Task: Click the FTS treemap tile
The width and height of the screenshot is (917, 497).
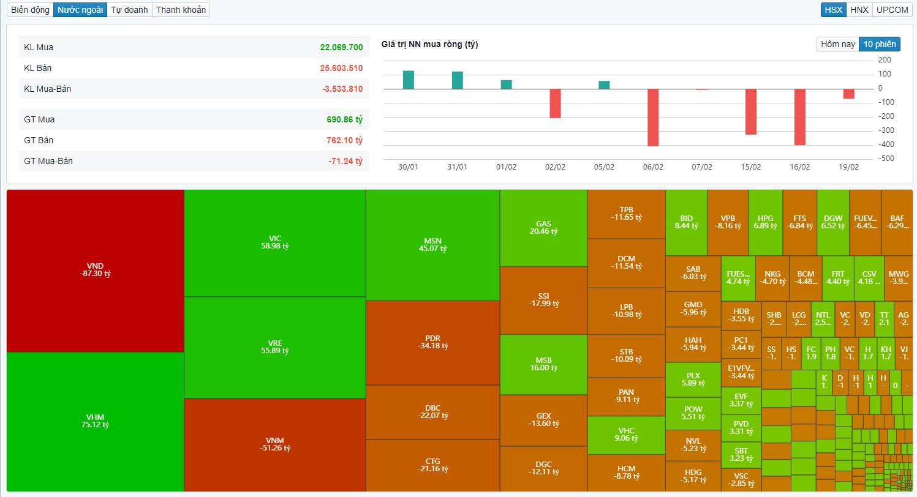Action: coord(800,222)
